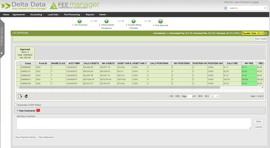Screen dimensions: 270x148
Task: Click the Fee Summary step circle
Action: 80,21
